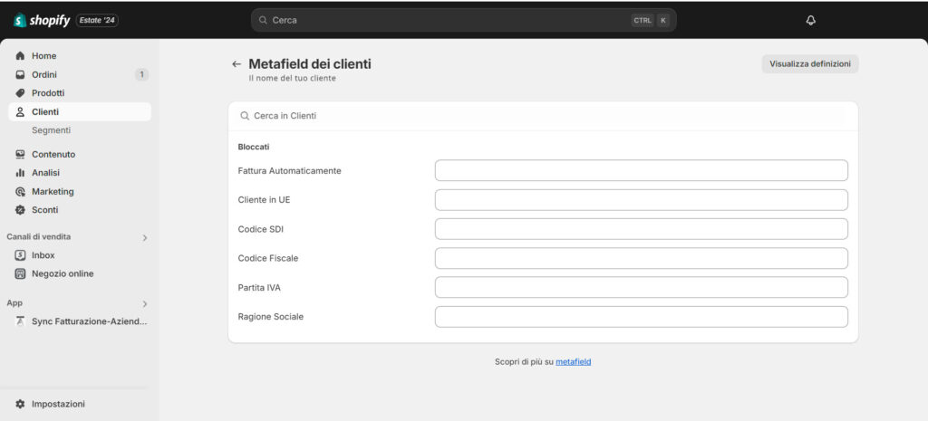Open Impostazioni gear icon
This screenshot has width=928, height=421.
click(x=20, y=404)
